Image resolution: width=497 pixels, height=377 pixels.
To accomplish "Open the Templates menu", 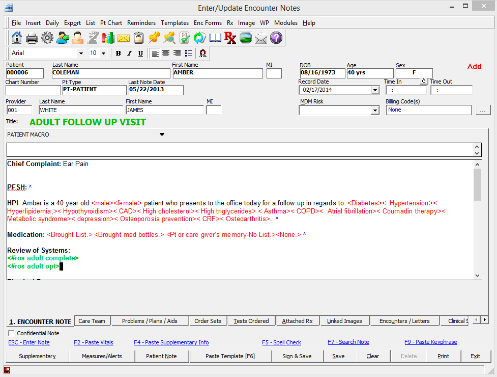I will [174, 23].
